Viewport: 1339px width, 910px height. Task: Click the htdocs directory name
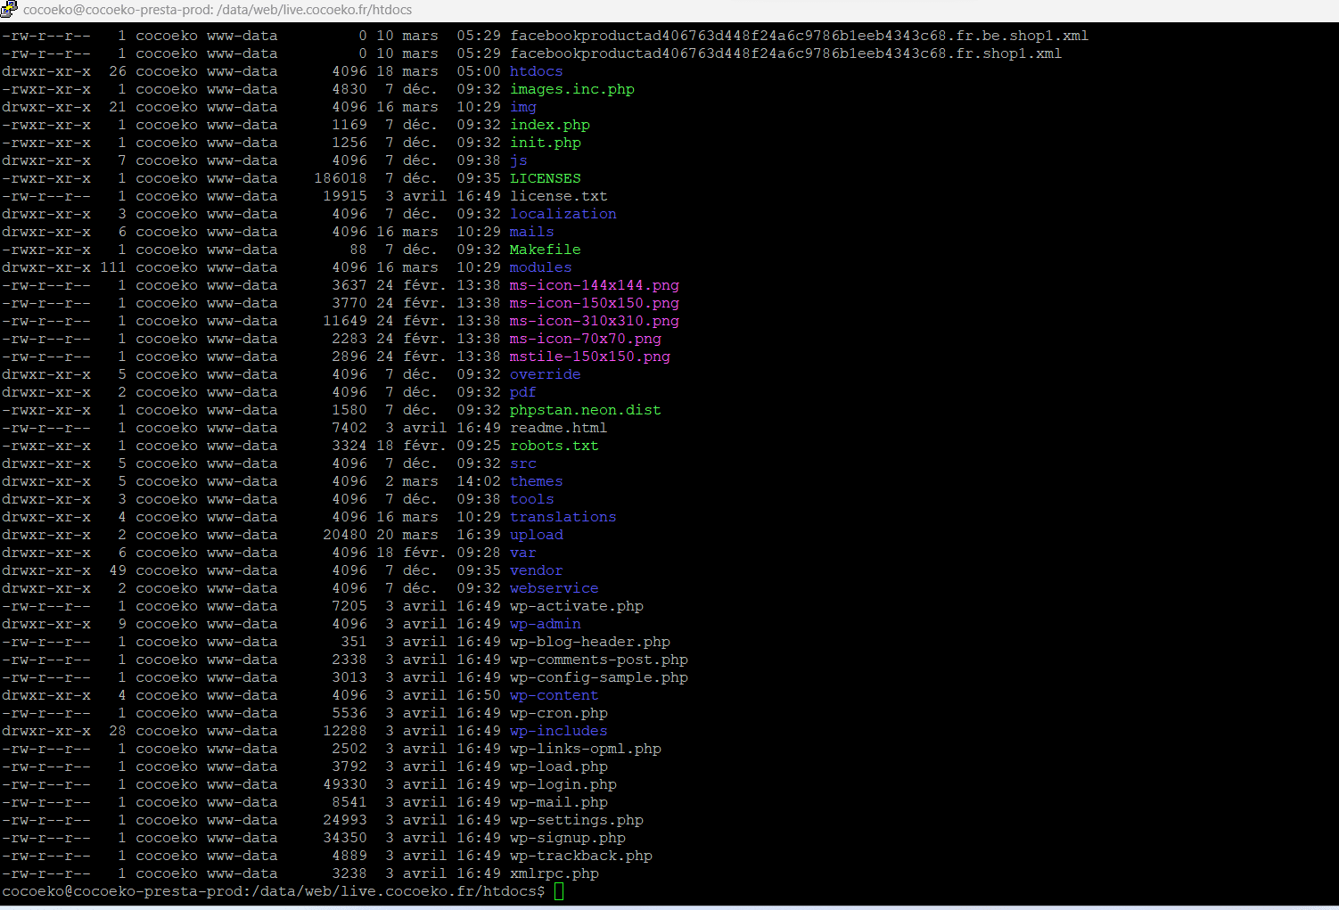pyautogui.click(x=536, y=71)
